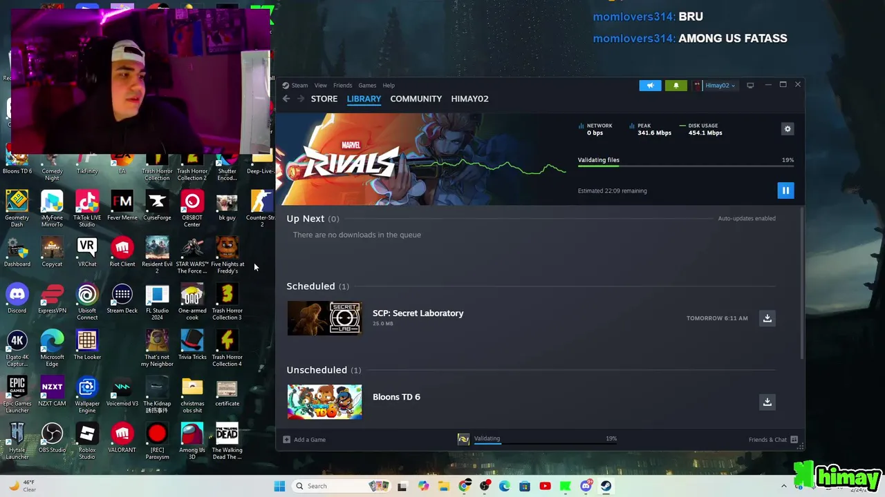Open YouTube app from the taskbar

click(x=545, y=486)
